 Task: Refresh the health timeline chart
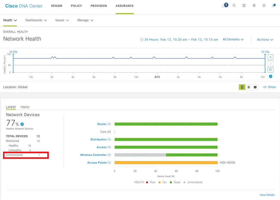271,70
